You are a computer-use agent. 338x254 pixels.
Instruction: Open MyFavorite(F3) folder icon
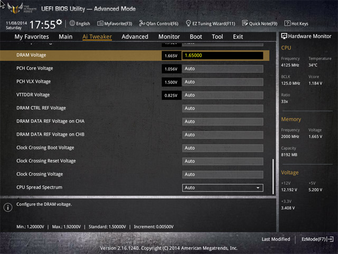[100, 23]
